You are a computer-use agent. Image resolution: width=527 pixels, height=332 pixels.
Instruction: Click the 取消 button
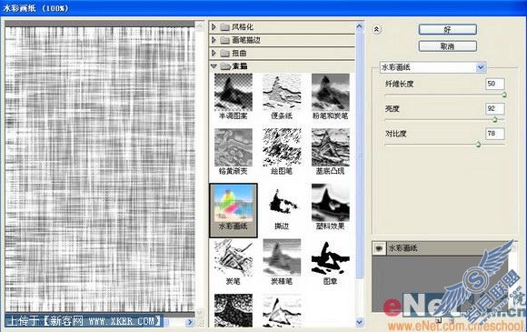(447, 46)
